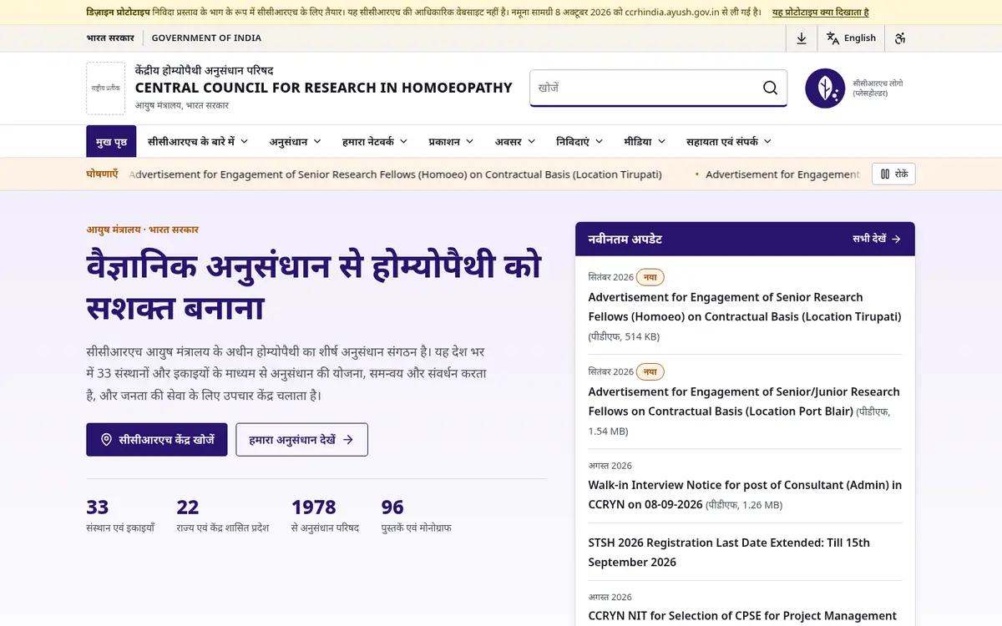Open Walk-in Interview Notice for Consultant (Admin)
The image size is (1002, 626).
pos(745,495)
